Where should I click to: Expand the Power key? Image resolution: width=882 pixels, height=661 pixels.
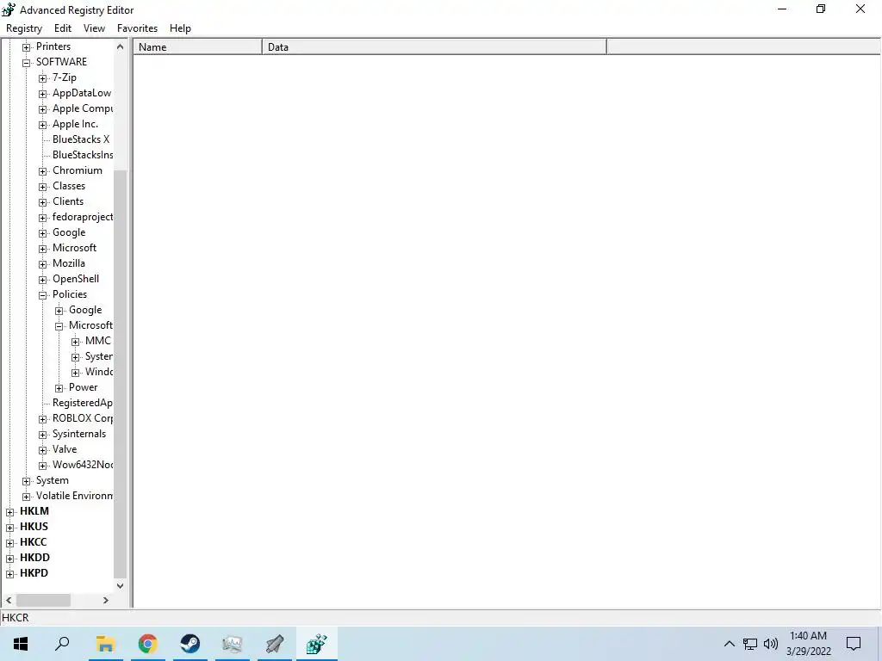(59, 388)
